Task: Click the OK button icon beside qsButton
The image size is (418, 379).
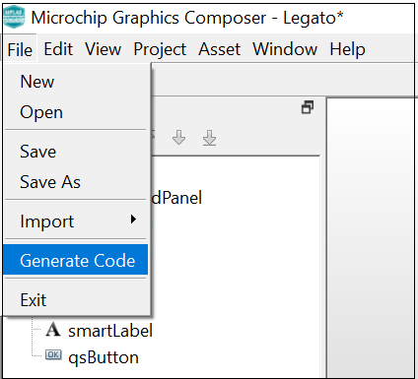Action: (53, 354)
